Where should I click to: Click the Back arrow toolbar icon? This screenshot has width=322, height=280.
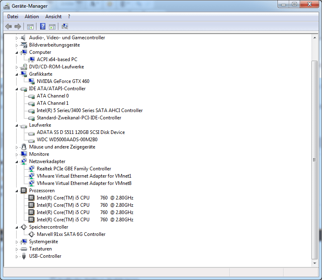[9, 26]
